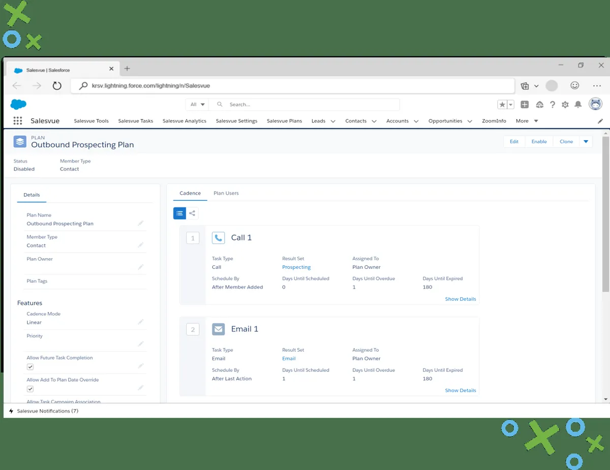This screenshot has width=610, height=470.
Task: Open the Salesvue Tasks tab
Action: click(x=136, y=121)
